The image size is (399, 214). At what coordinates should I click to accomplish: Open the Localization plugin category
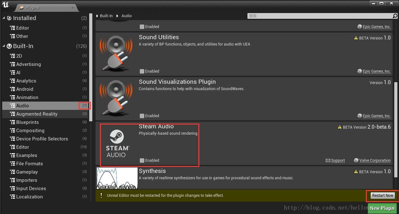tap(45, 197)
